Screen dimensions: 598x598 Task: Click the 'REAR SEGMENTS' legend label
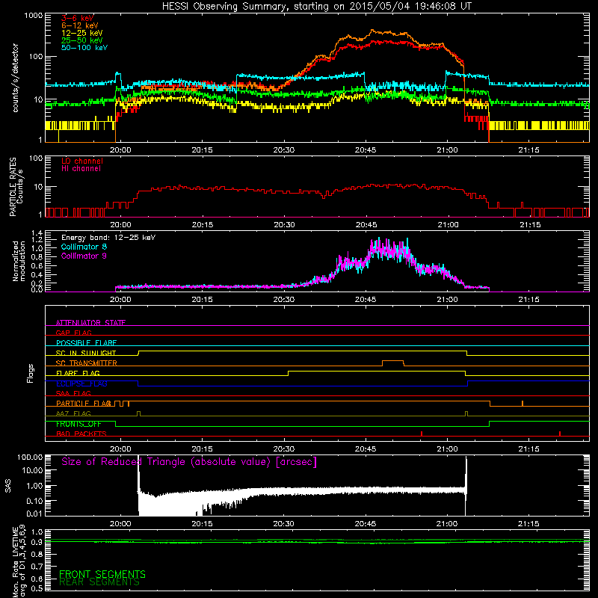pyautogui.click(x=99, y=582)
